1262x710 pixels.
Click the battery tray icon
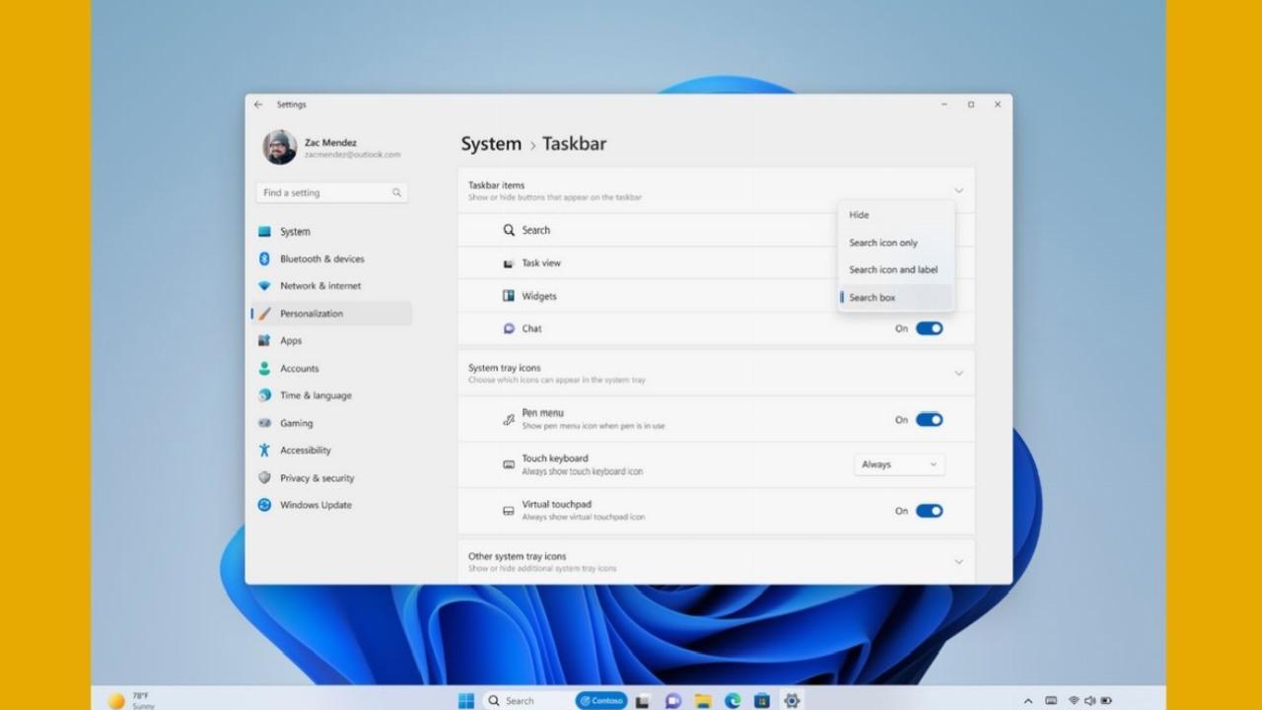1106,701
